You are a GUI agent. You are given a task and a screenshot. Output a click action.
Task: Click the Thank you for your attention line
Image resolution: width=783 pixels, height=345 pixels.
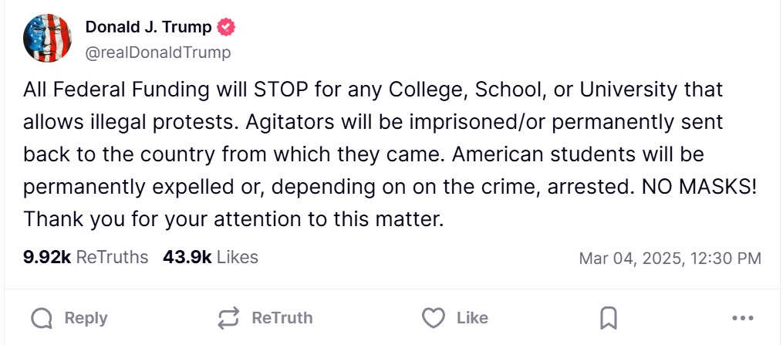234,219
